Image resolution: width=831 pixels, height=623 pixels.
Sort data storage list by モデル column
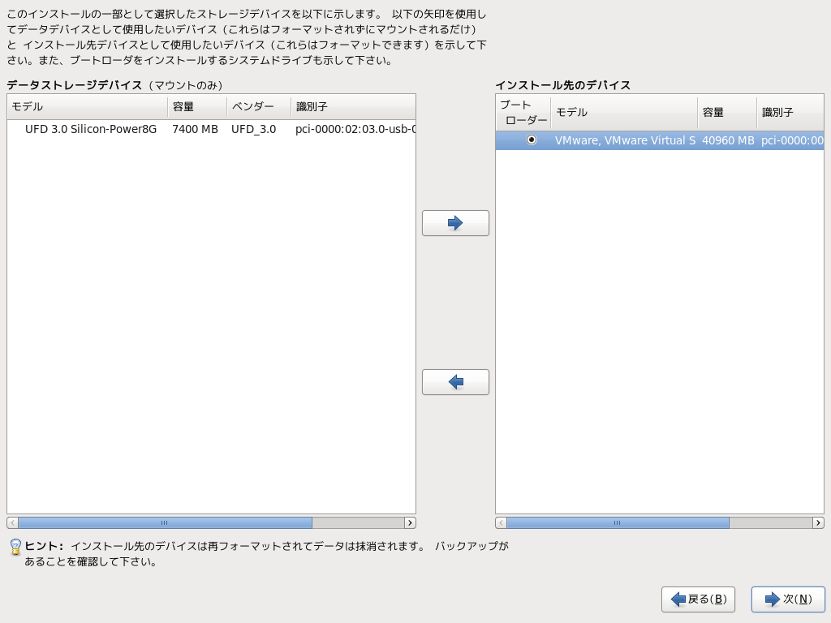(87, 107)
